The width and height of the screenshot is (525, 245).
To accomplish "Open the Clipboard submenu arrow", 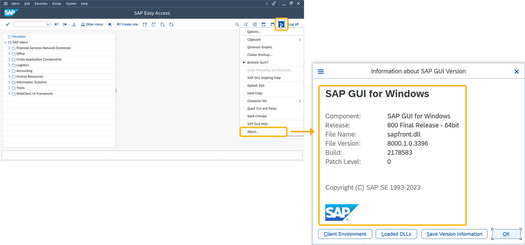I will [300, 40].
